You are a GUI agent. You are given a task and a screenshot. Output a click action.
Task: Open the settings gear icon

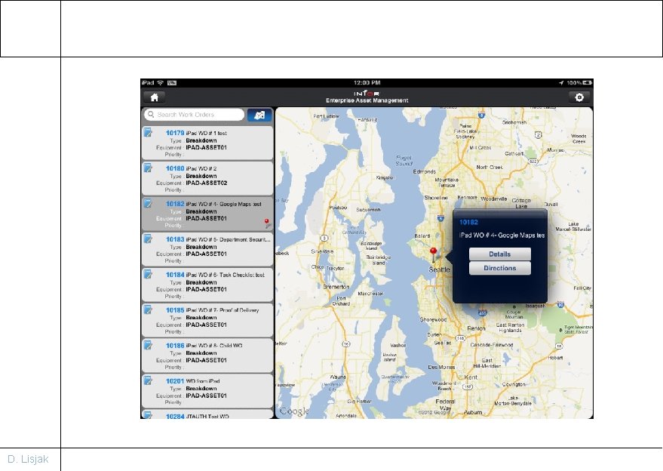click(x=579, y=98)
